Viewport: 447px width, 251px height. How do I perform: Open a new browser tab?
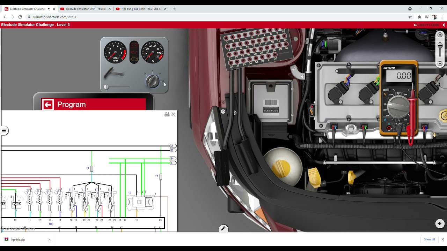coord(174,9)
